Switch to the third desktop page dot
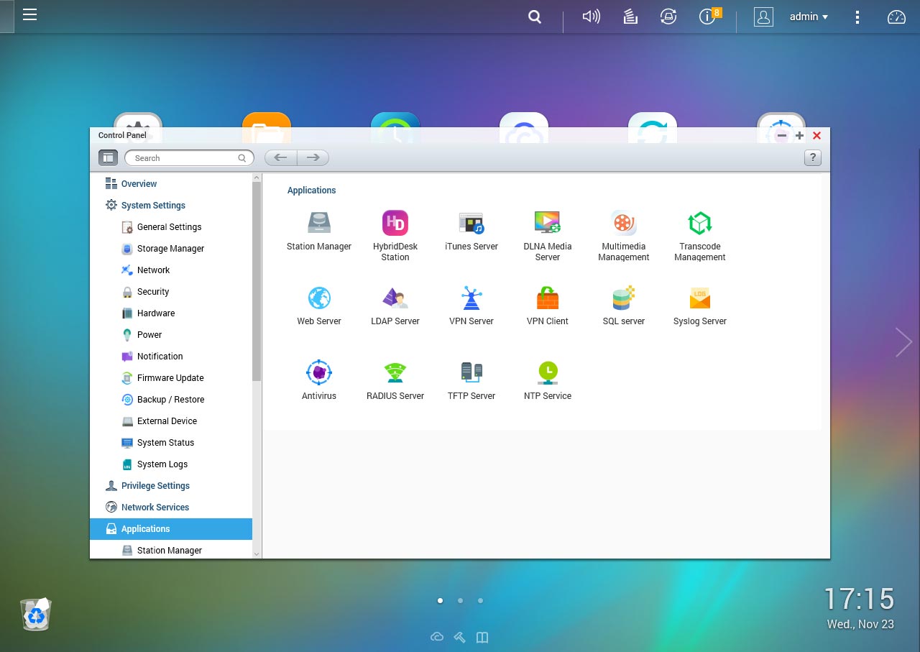920x652 pixels. (480, 600)
